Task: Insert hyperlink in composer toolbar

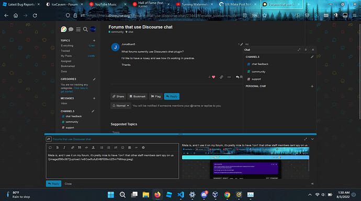Action: point(73,147)
